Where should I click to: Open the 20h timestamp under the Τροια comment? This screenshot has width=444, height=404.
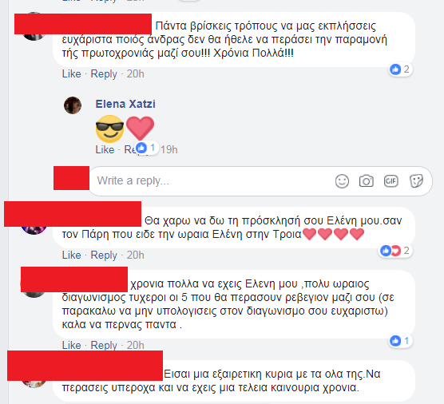(135, 255)
